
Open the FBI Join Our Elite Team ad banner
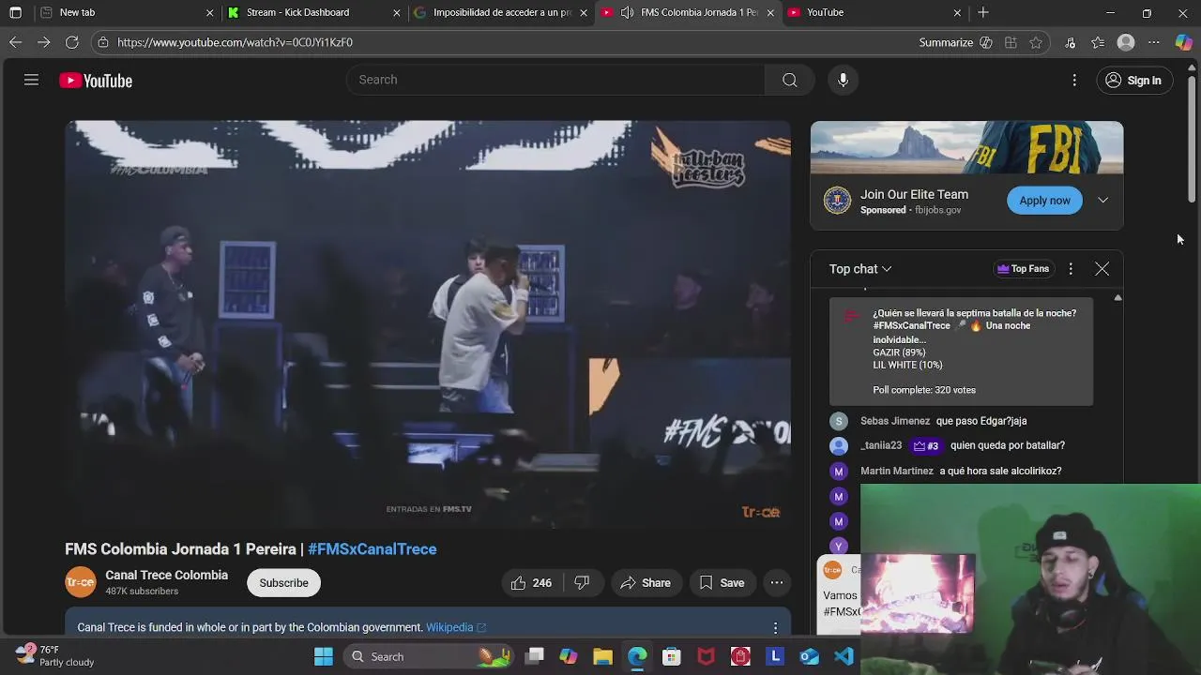coord(966,147)
